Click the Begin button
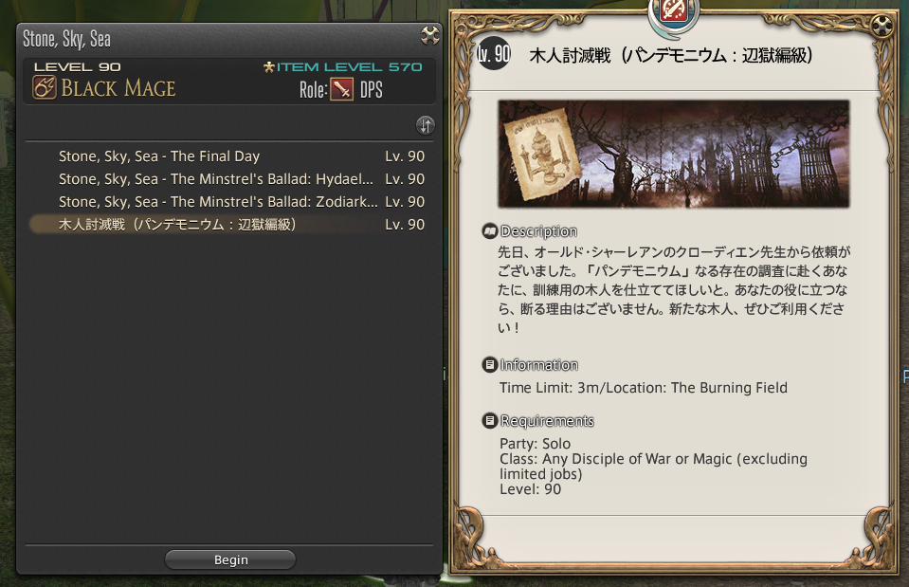The image size is (909, 587). (x=230, y=559)
